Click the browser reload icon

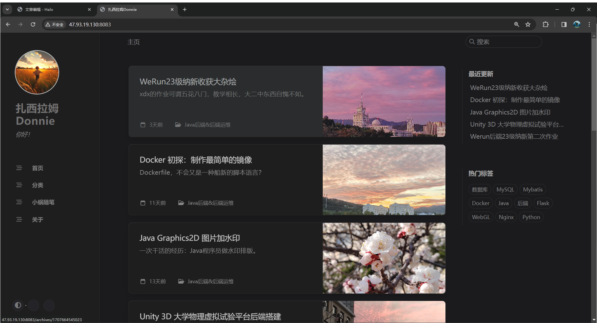tap(33, 25)
